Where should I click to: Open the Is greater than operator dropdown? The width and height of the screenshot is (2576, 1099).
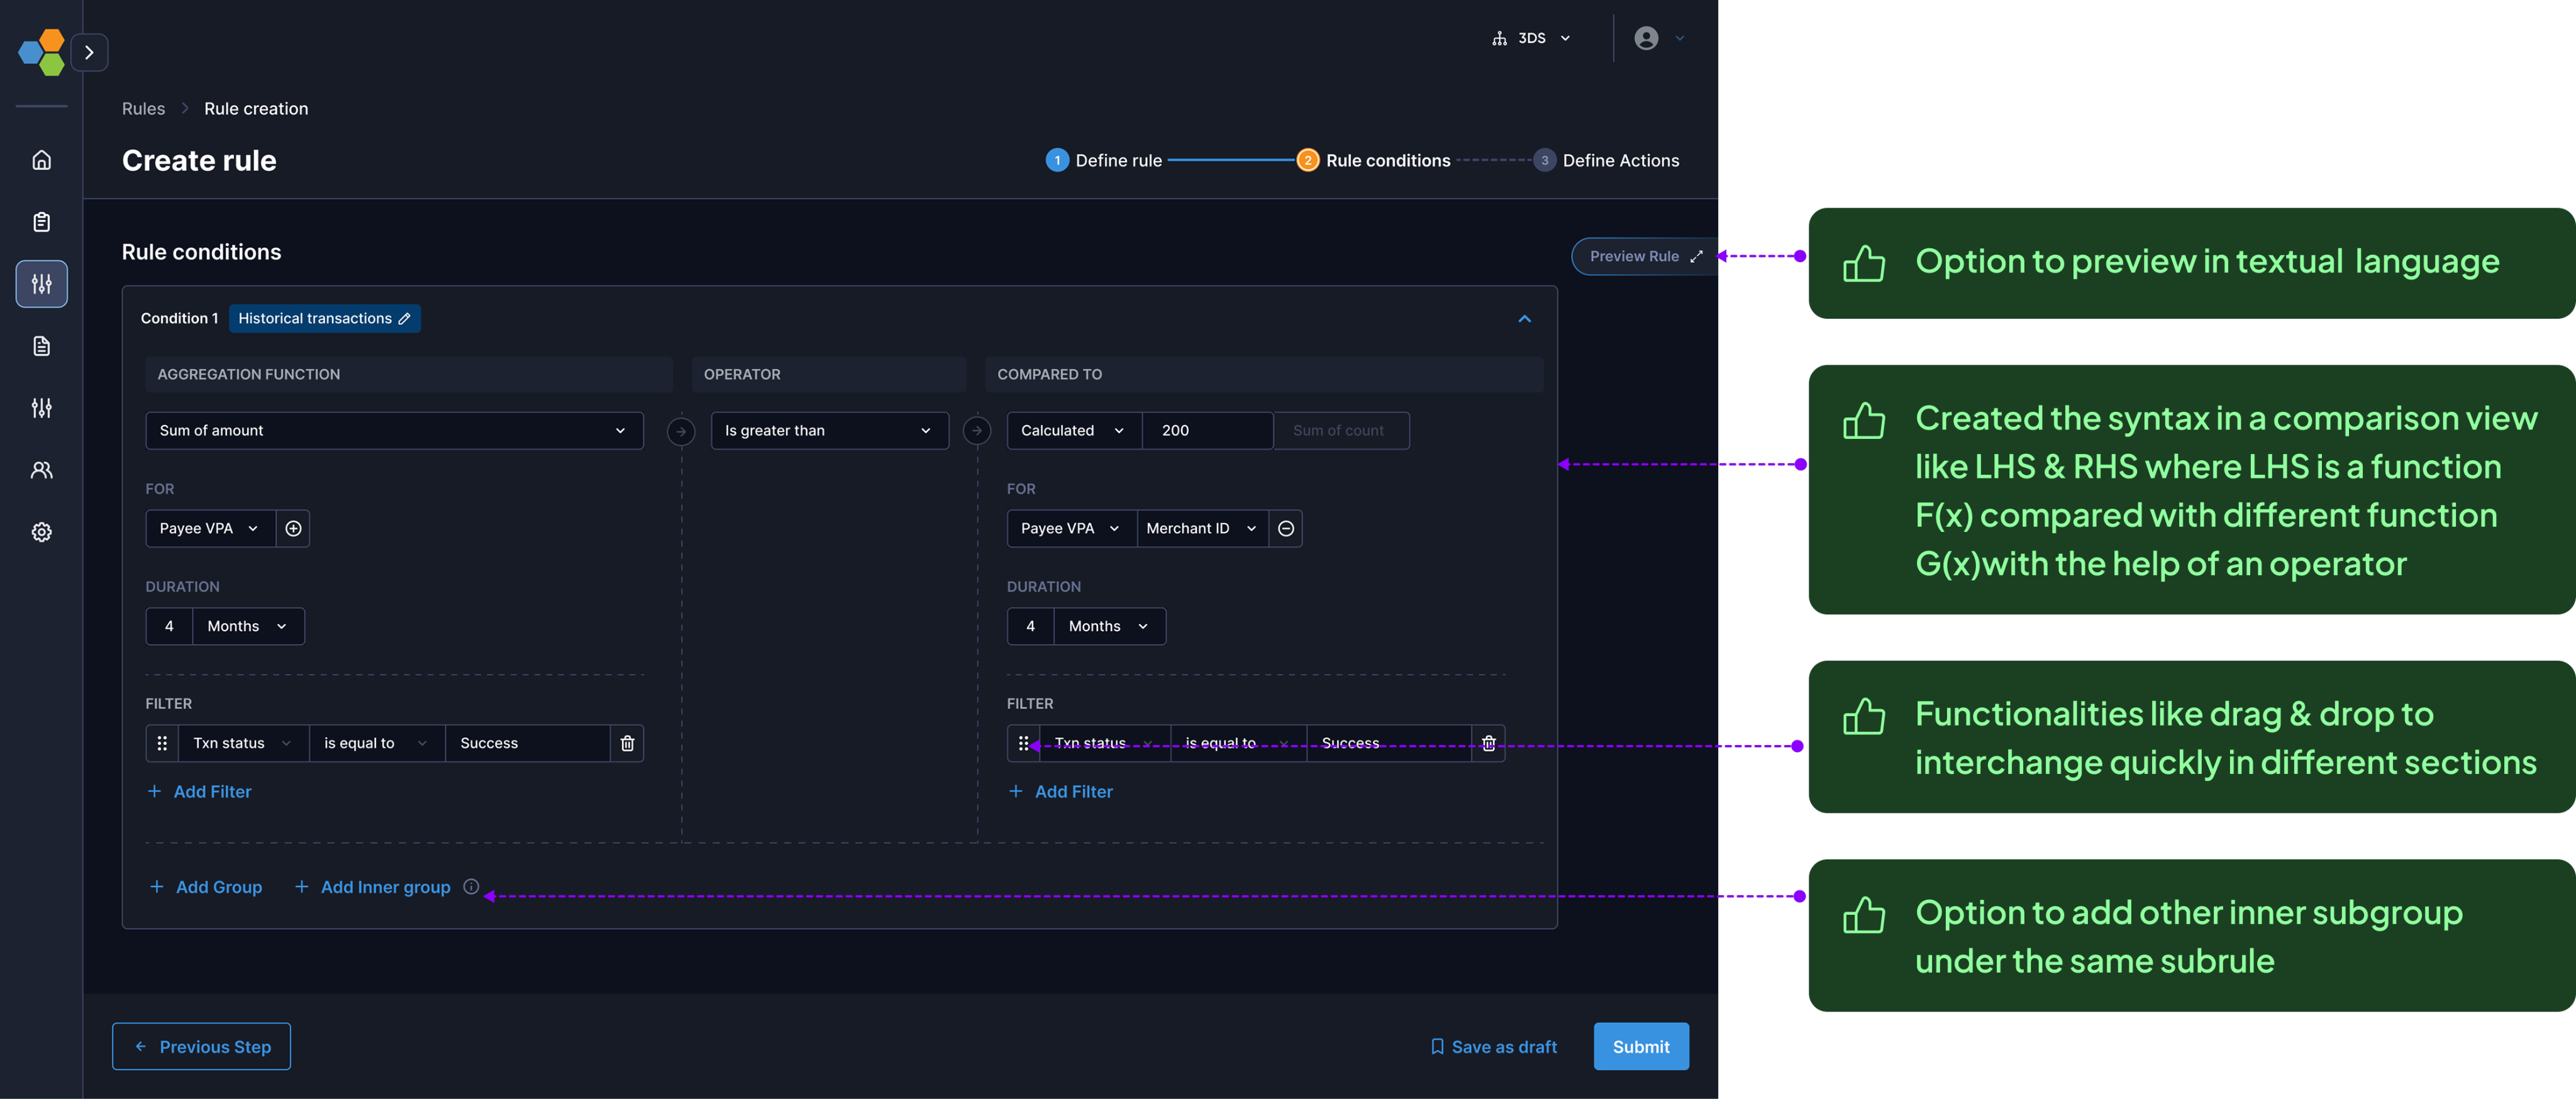click(x=829, y=430)
